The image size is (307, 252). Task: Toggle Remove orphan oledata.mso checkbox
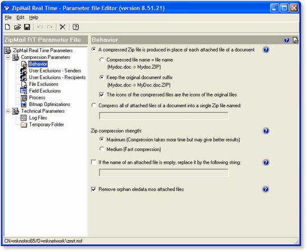click(x=94, y=189)
